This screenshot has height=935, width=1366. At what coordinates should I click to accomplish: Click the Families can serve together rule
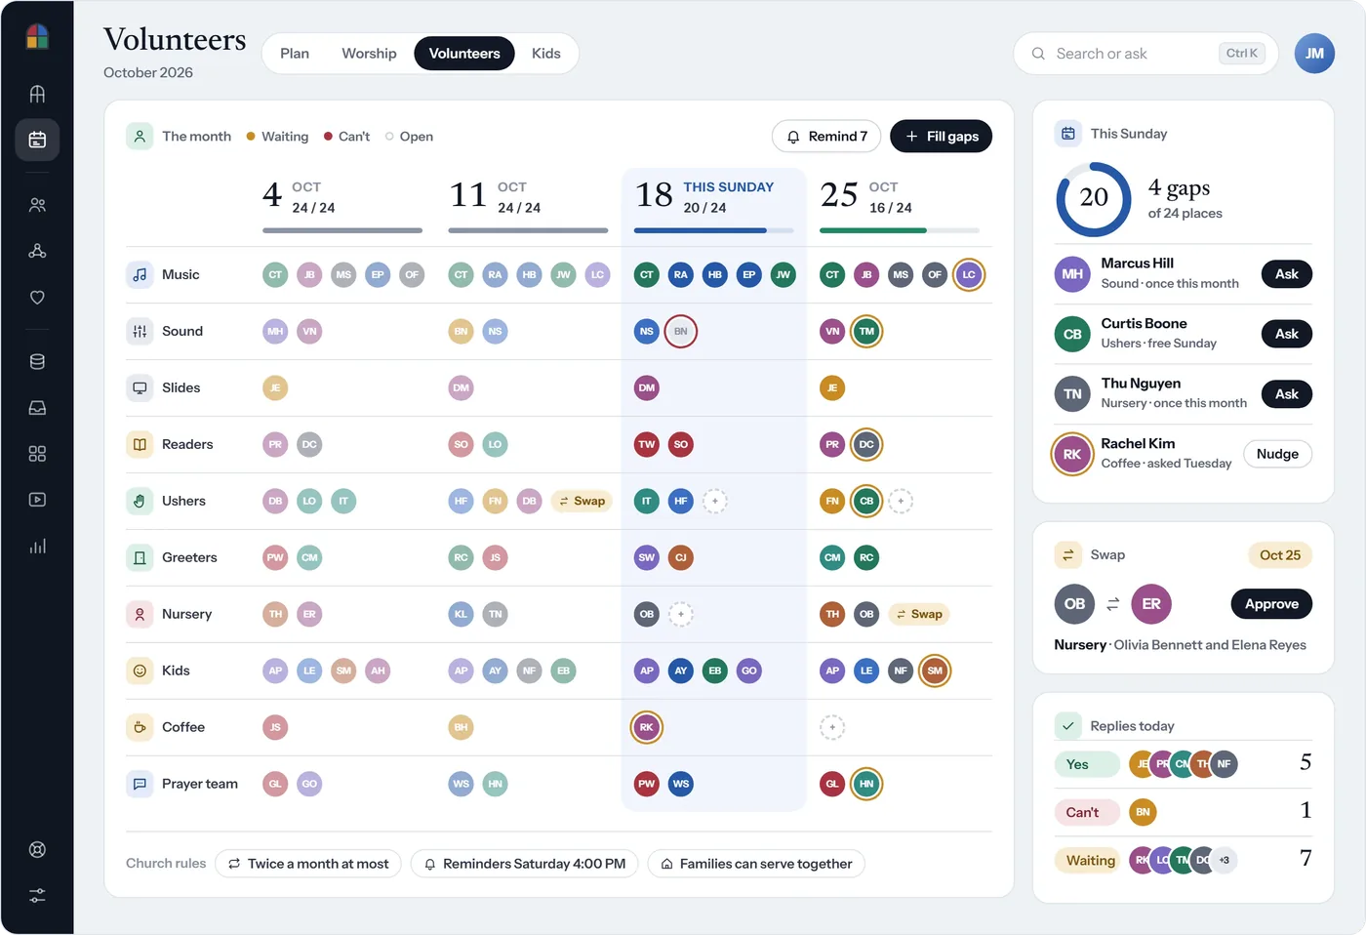(x=756, y=864)
